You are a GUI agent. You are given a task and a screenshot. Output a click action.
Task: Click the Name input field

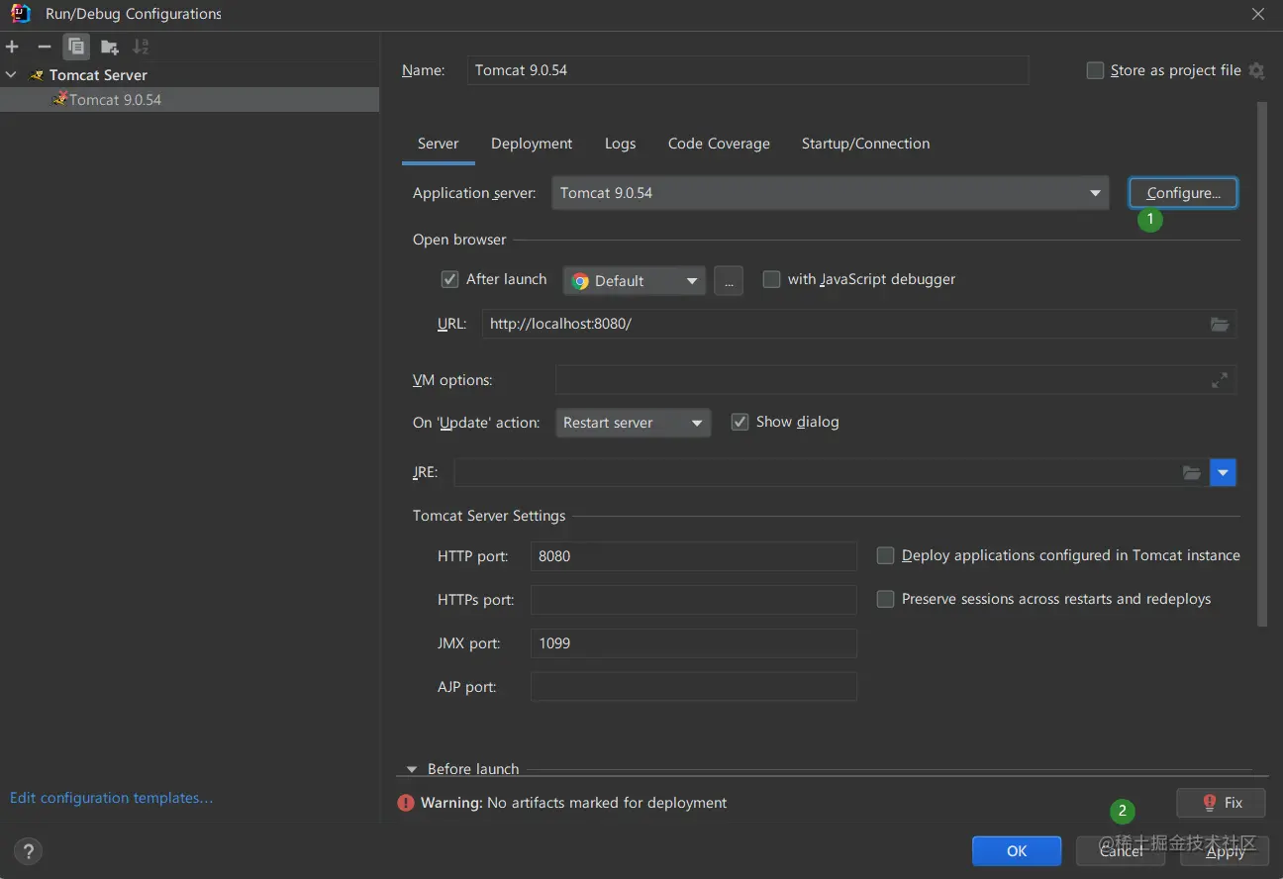[748, 70]
